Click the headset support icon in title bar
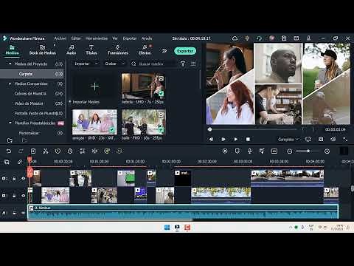354x266 pixels. click(259, 38)
